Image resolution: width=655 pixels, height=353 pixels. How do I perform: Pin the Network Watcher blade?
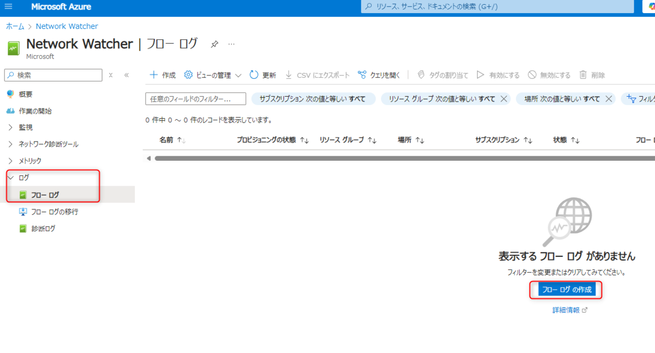[x=215, y=44]
